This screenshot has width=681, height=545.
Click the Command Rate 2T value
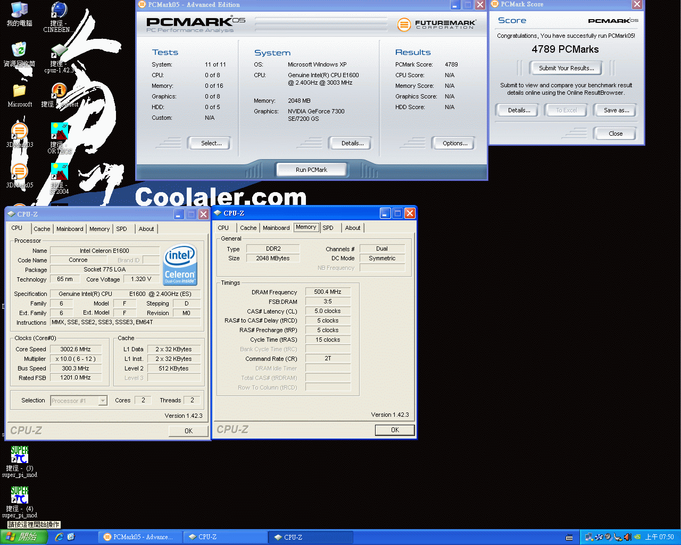328,359
